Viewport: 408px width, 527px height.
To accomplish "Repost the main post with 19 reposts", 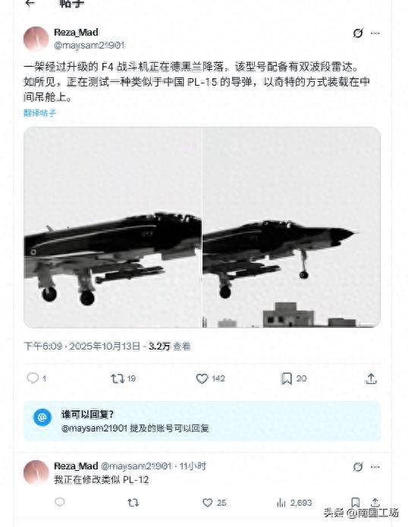I will 123,379.
